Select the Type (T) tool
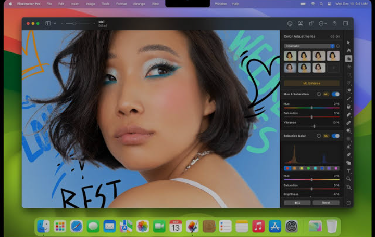375x237 pixels. click(x=348, y=171)
